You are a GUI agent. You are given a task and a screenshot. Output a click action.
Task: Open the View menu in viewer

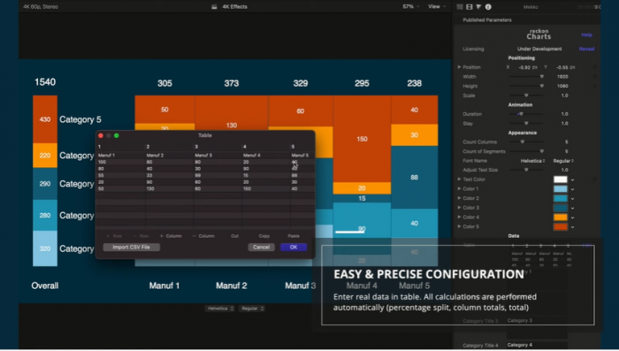tap(437, 7)
